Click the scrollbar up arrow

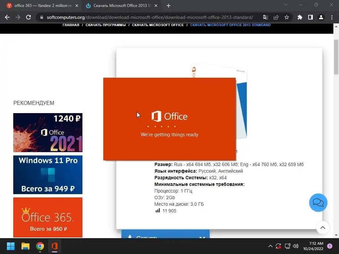coord(336,26)
